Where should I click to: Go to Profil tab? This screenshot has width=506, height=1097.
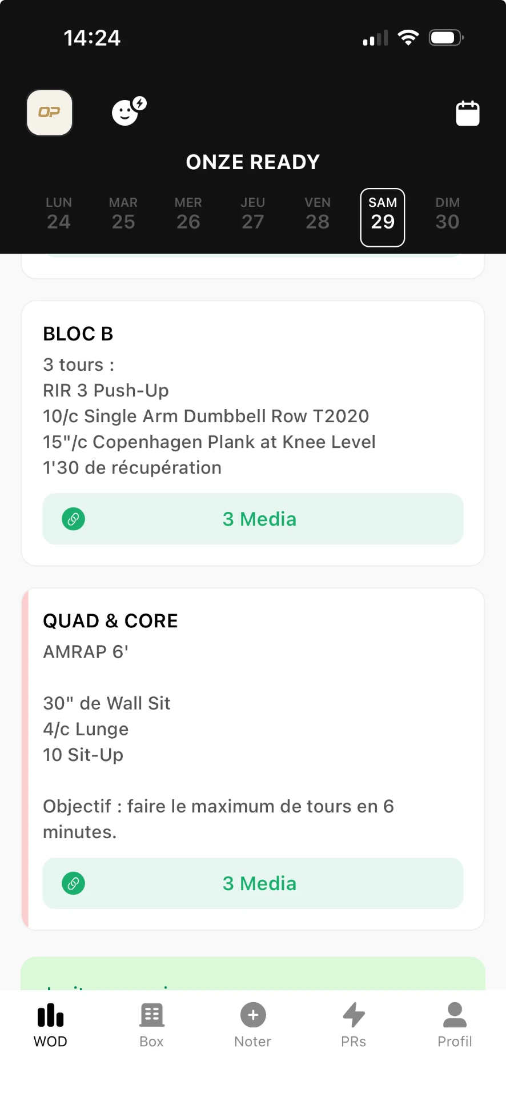point(455,1025)
